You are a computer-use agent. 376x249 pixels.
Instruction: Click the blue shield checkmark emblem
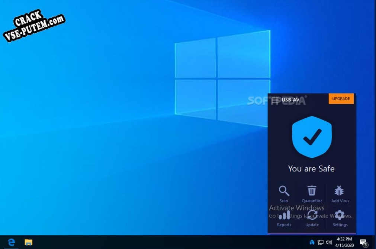312,137
